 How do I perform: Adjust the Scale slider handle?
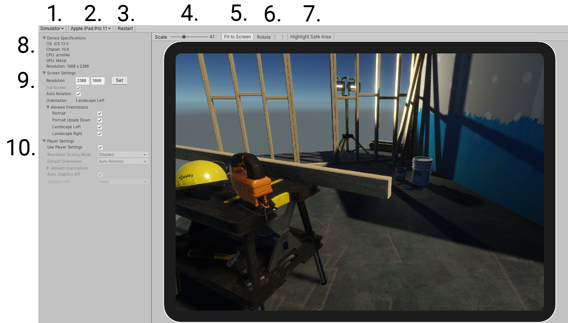coord(183,36)
